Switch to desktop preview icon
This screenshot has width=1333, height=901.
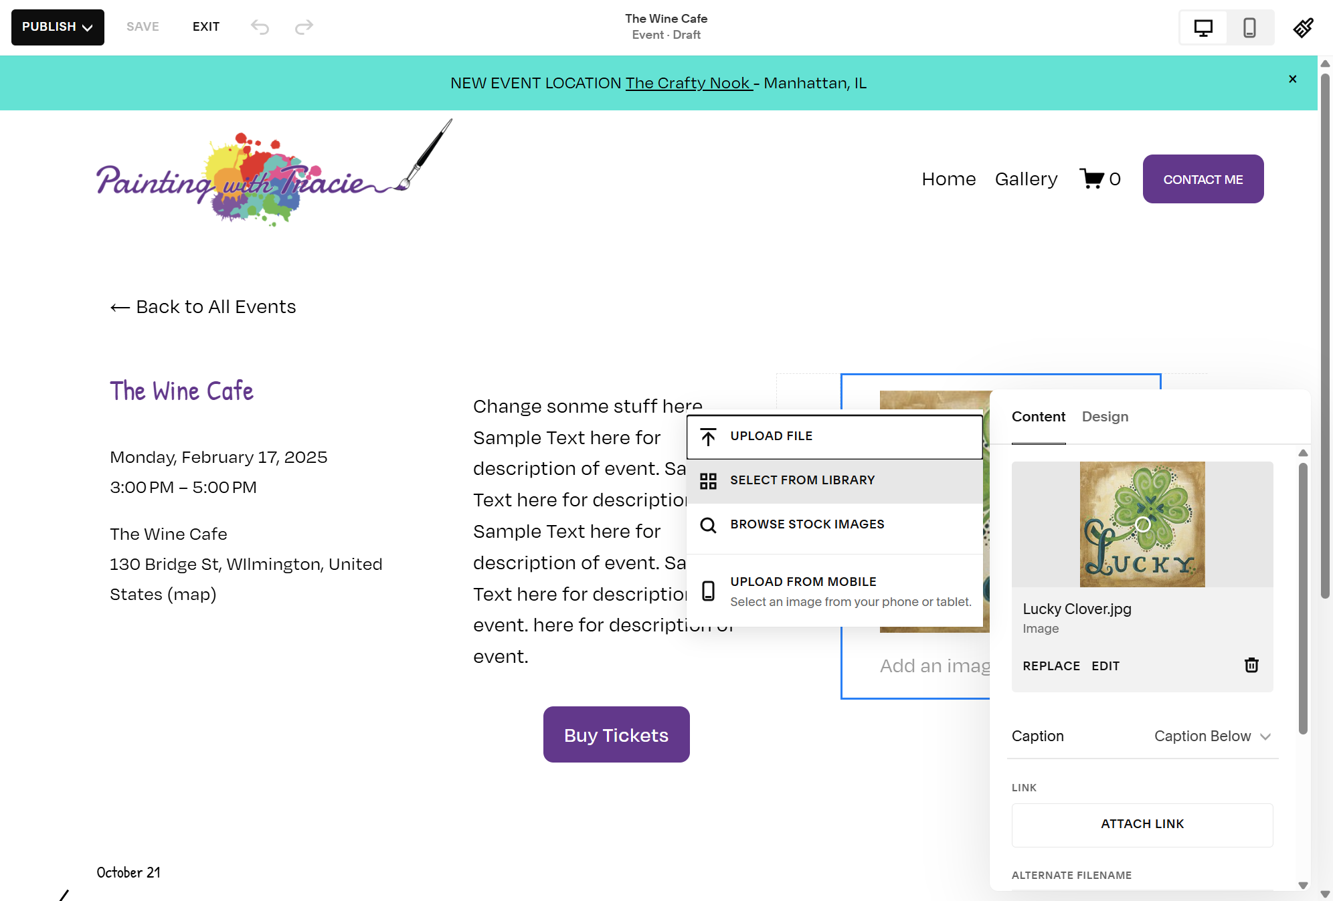point(1203,27)
